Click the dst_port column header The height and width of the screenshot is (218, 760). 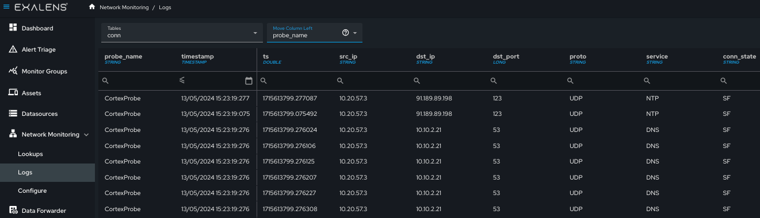click(x=506, y=56)
